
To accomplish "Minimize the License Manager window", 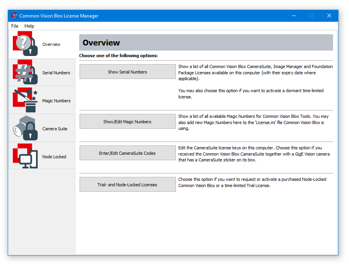I will [x=293, y=16].
